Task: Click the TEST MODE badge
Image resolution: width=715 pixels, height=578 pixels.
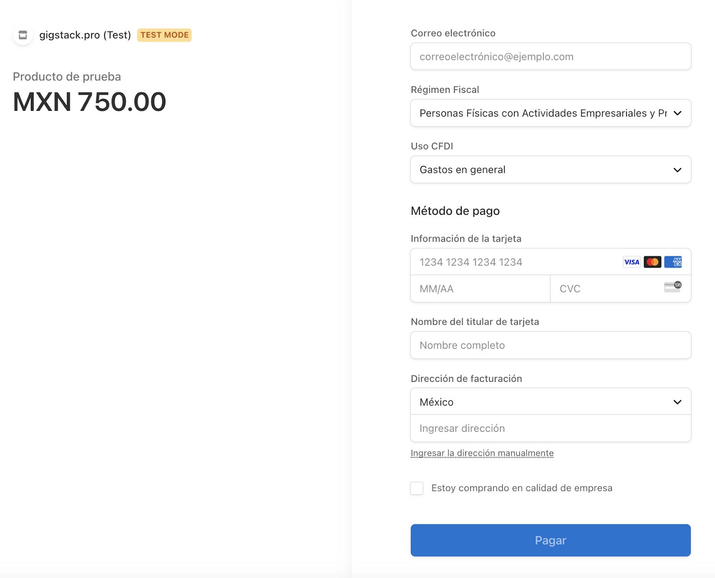Action: click(164, 35)
